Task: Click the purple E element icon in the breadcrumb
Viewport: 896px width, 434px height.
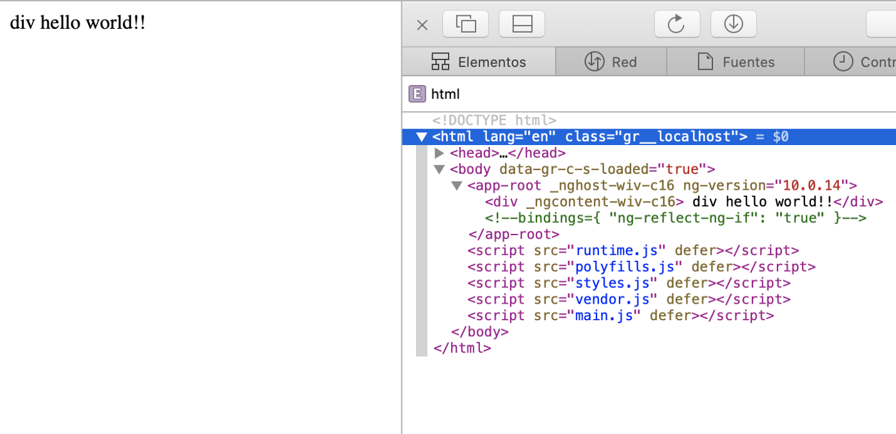Action: point(417,95)
